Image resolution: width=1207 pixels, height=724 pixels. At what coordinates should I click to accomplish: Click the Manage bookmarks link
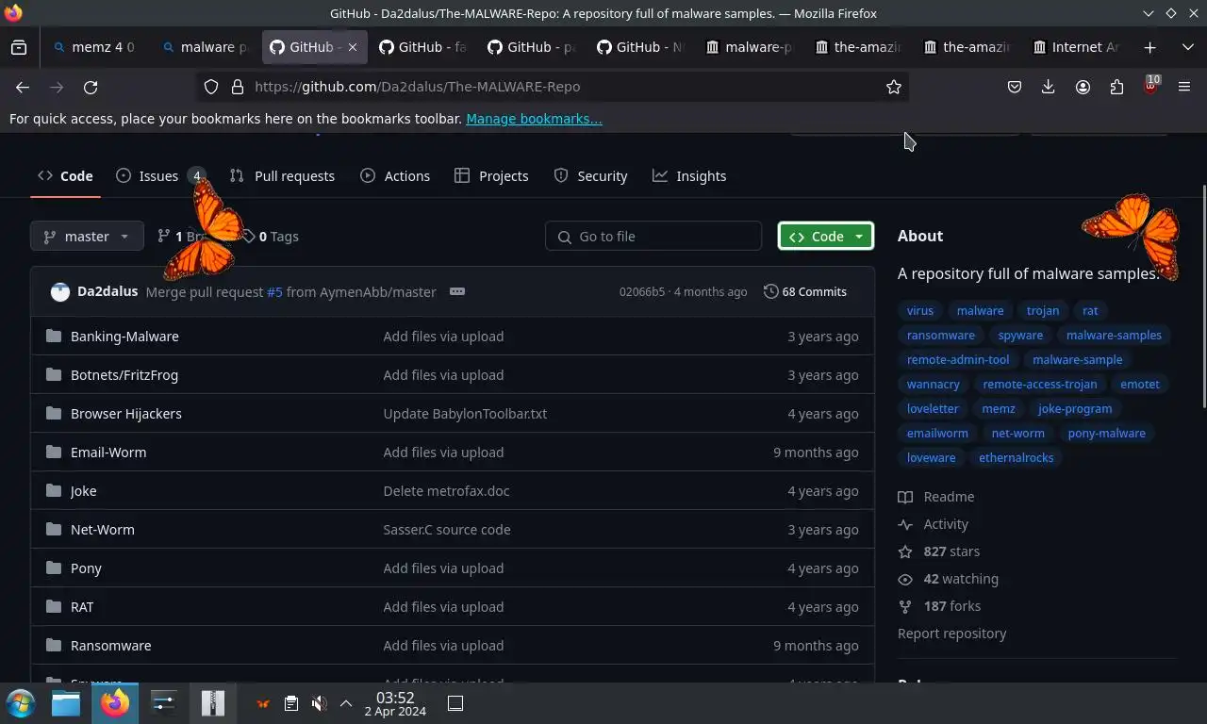coord(534,119)
